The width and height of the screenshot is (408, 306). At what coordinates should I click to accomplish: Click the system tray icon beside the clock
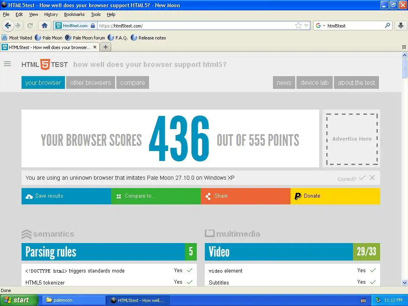coord(378,300)
